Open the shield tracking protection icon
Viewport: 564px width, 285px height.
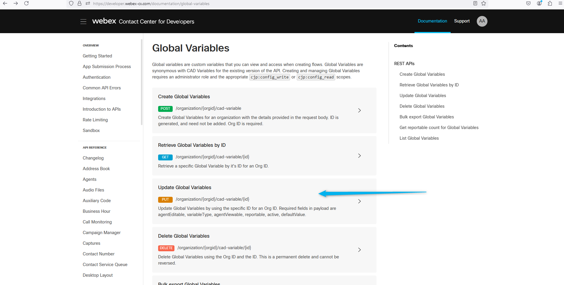tap(71, 4)
